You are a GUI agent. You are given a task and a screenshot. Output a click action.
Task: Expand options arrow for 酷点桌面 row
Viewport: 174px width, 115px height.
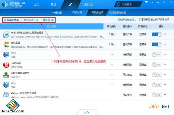pyautogui.click(x=165, y=44)
